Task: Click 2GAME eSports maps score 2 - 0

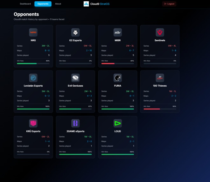Action: [x=89, y=141]
